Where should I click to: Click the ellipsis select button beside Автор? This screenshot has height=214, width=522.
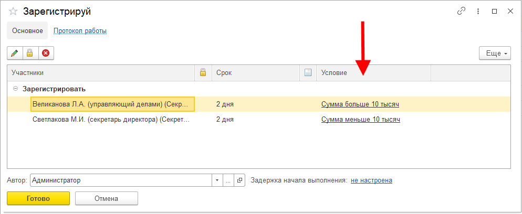tap(228, 180)
